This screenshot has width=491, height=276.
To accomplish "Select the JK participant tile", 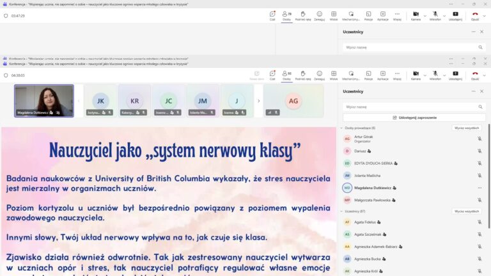I will click(100, 101).
